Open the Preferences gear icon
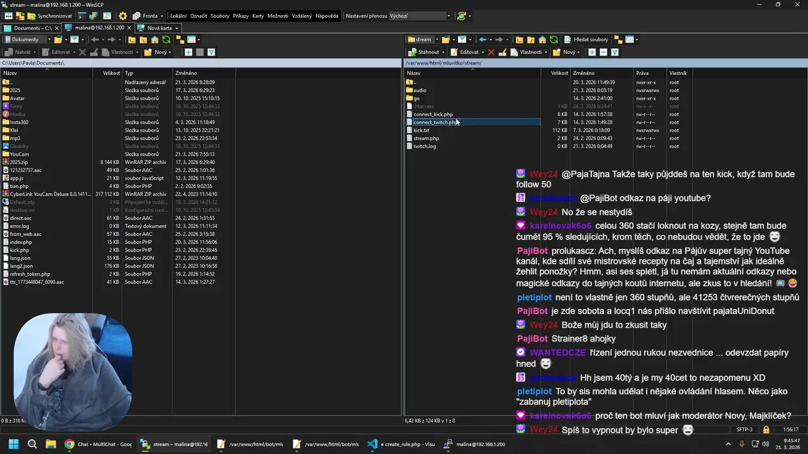Image resolution: width=808 pixels, height=454 pixels. pyautogui.click(x=122, y=16)
